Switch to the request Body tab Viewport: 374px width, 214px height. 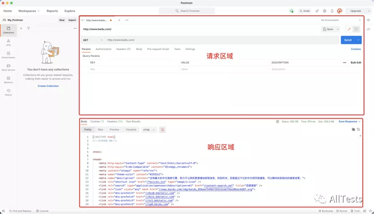point(139,49)
